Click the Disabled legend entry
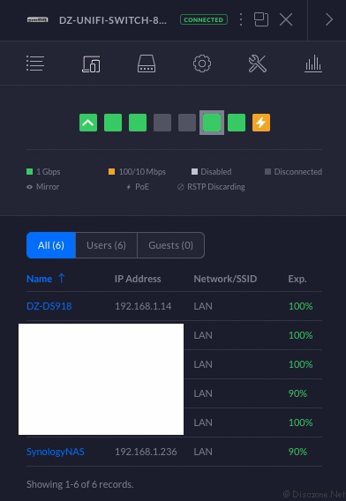346x501 pixels. point(211,172)
